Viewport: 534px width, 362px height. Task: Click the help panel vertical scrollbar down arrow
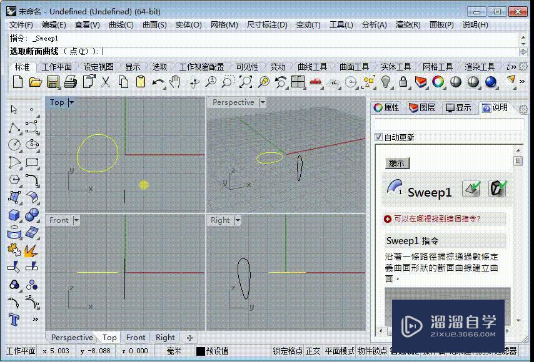pyautogui.click(x=518, y=320)
